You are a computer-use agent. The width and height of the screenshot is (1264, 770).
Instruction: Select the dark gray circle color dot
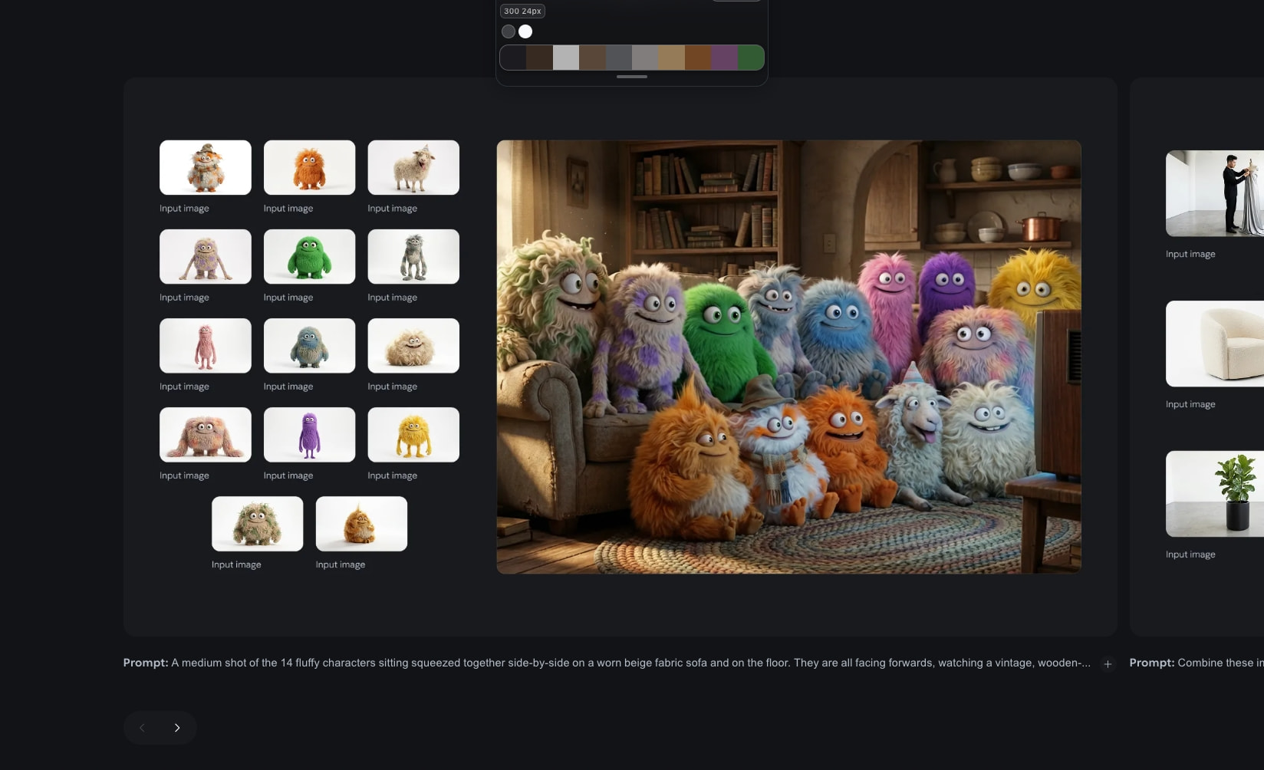pyautogui.click(x=509, y=31)
